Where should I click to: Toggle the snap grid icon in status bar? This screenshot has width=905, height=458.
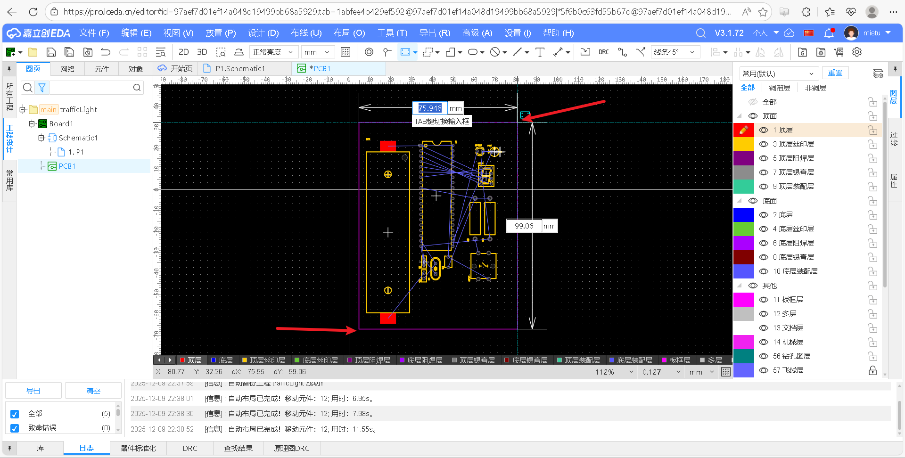[x=726, y=372]
